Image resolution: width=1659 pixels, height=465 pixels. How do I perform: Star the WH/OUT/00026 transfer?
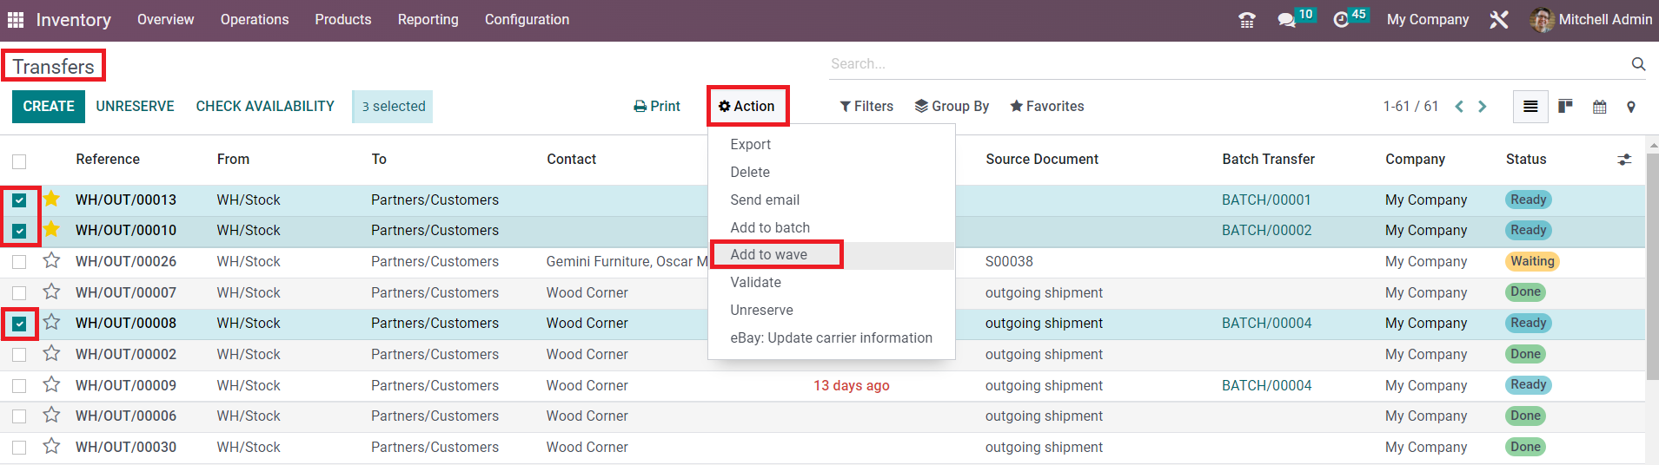[x=52, y=260]
